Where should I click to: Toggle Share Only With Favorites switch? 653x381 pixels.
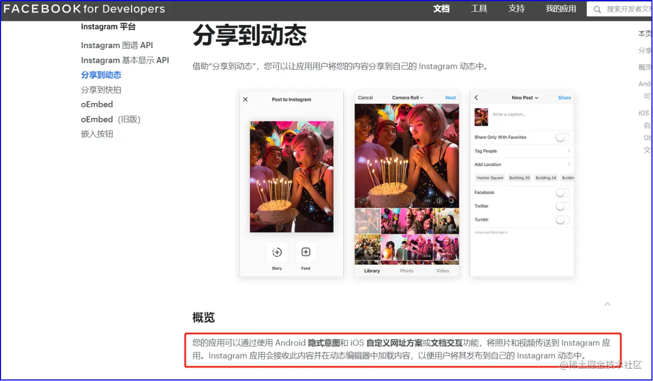tap(563, 137)
